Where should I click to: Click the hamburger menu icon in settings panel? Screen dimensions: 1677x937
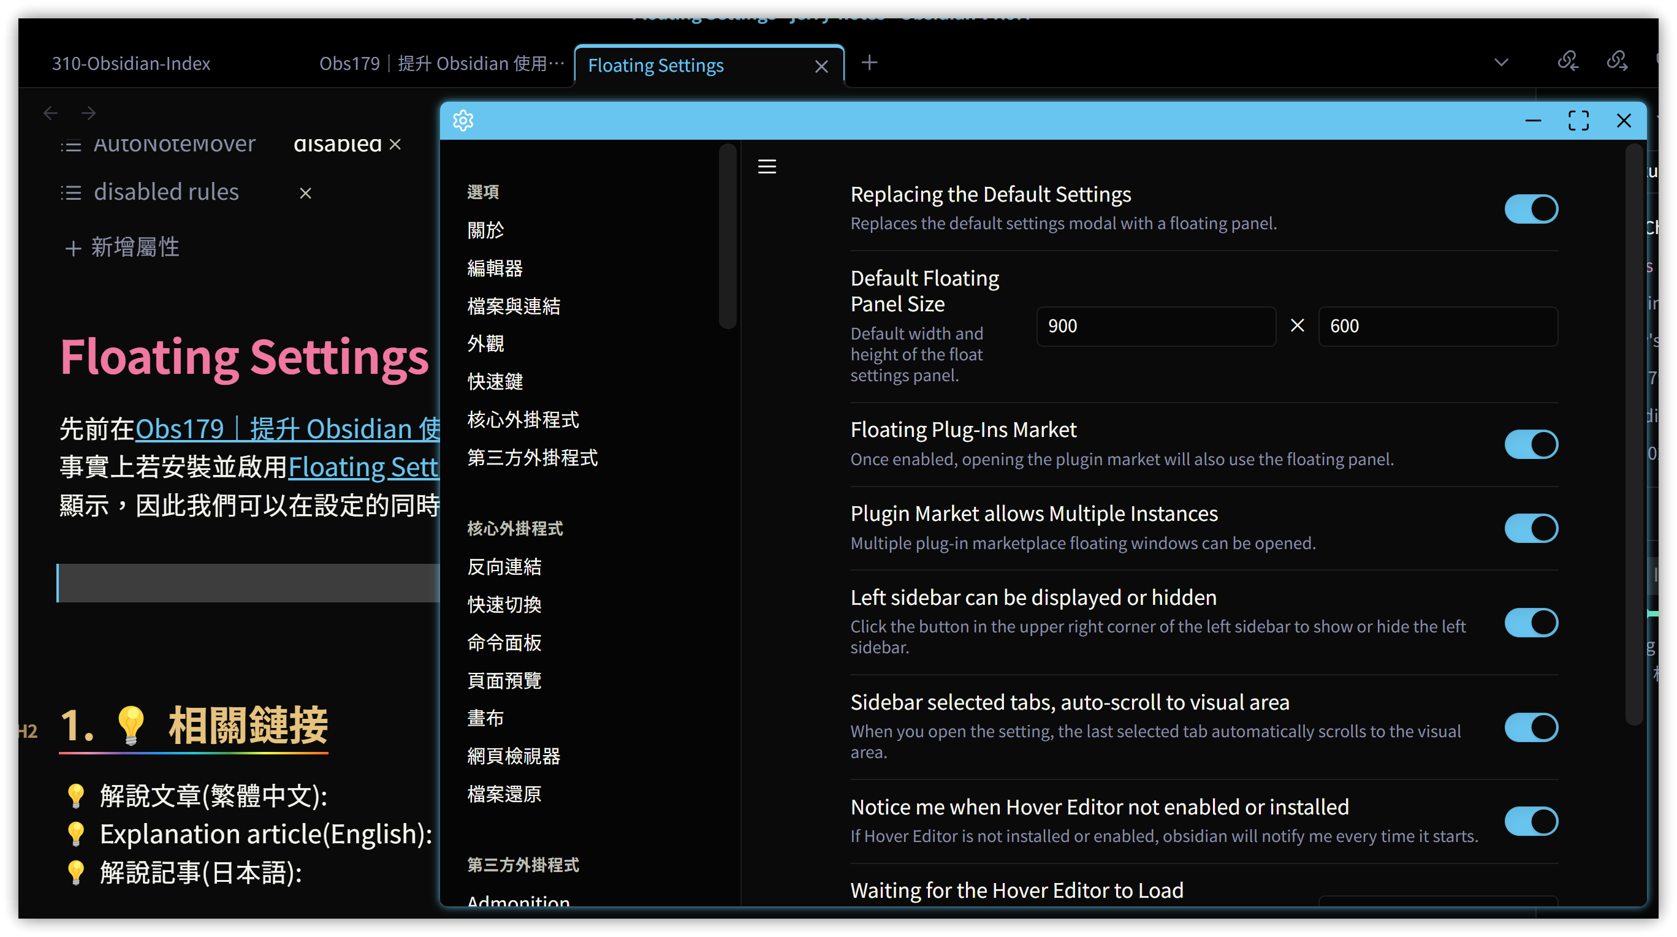(x=767, y=167)
